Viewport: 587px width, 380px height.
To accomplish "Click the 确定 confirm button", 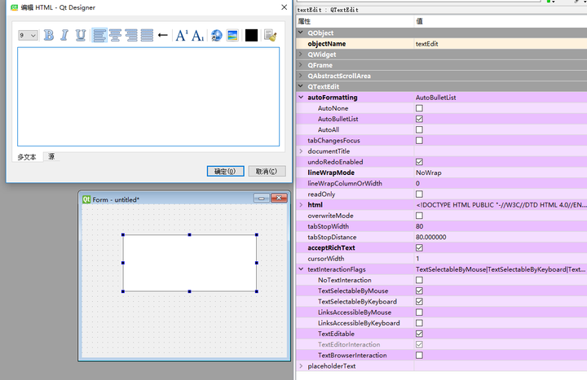I will [224, 172].
